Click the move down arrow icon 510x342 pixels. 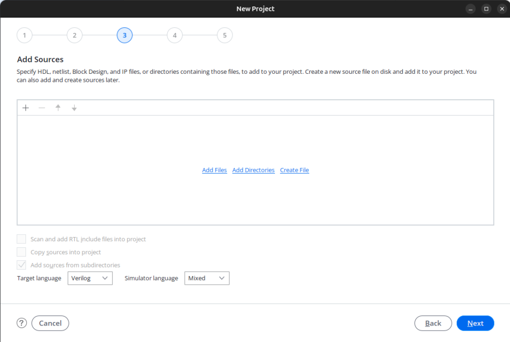(x=74, y=108)
